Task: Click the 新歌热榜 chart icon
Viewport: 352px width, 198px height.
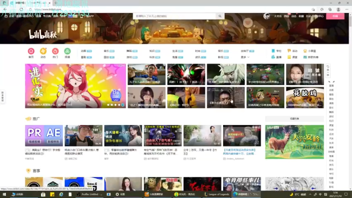Action: [x=305, y=57]
